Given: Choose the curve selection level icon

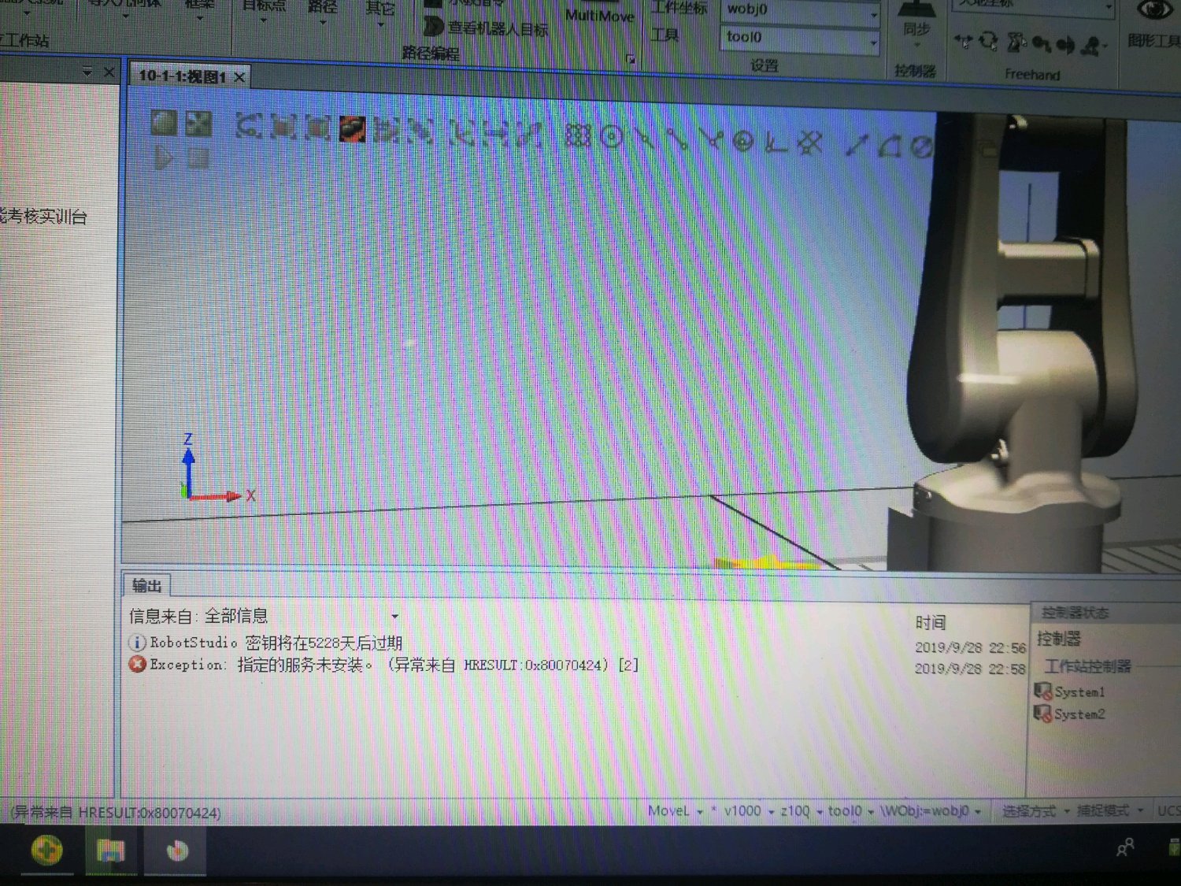Looking at the screenshot, I should (x=249, y=126).
